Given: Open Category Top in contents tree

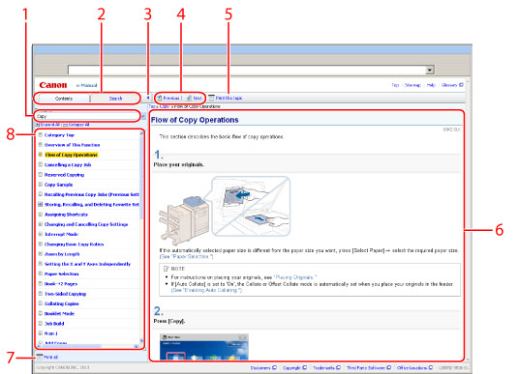Looking at the screenshot, I should pyautogui.click(x=59, y=135).
